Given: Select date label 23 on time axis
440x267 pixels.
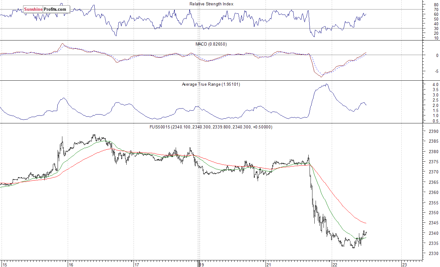Looking at the screenshot, I should click(404, 264).
